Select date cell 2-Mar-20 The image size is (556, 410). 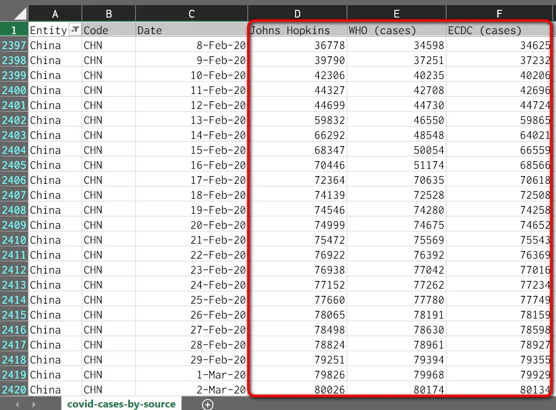[192, 390]
